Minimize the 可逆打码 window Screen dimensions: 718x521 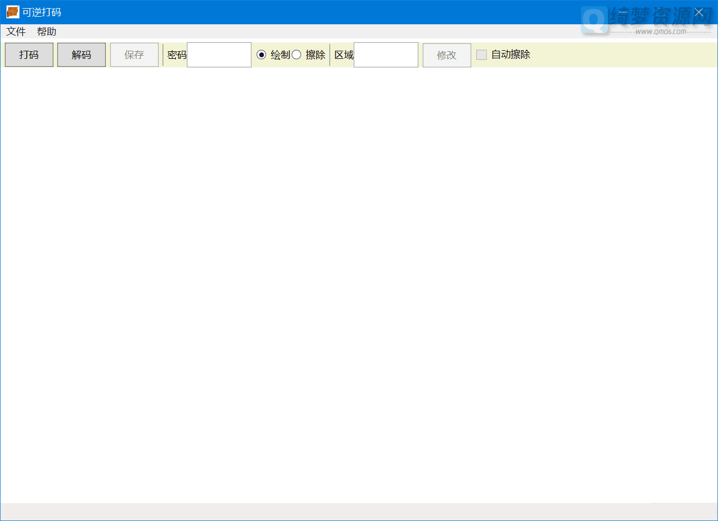pos(624,12)
